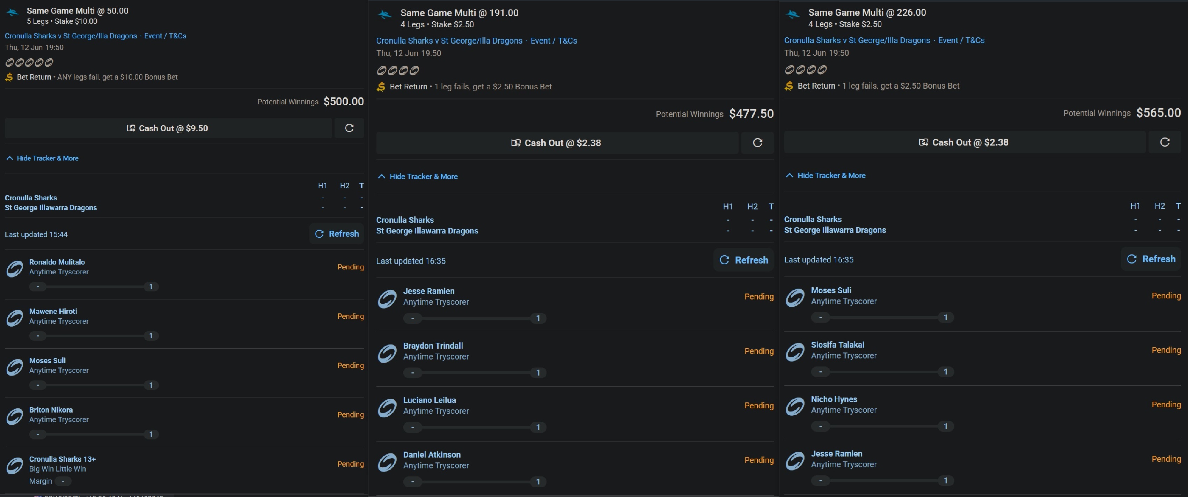Open Event / T&Cs link in the 50.00 multi
Image resolution: width=1188 pixels, height=497 pixels.
pyautogui.click(x=165, y=36)
